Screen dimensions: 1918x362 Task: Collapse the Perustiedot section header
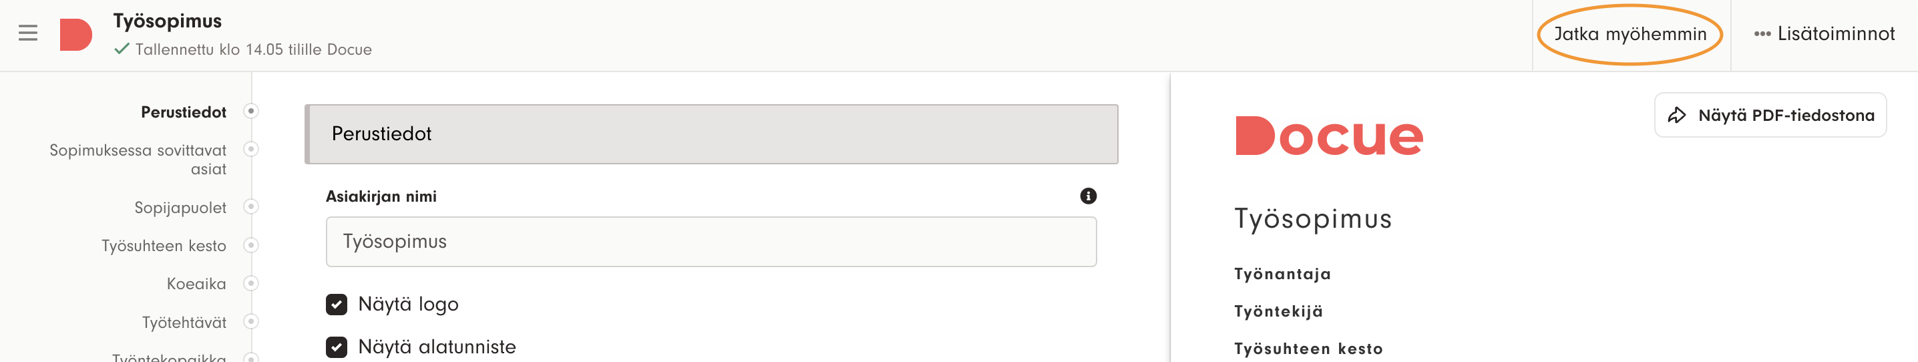pyautogui.click(x=711, y=134)
